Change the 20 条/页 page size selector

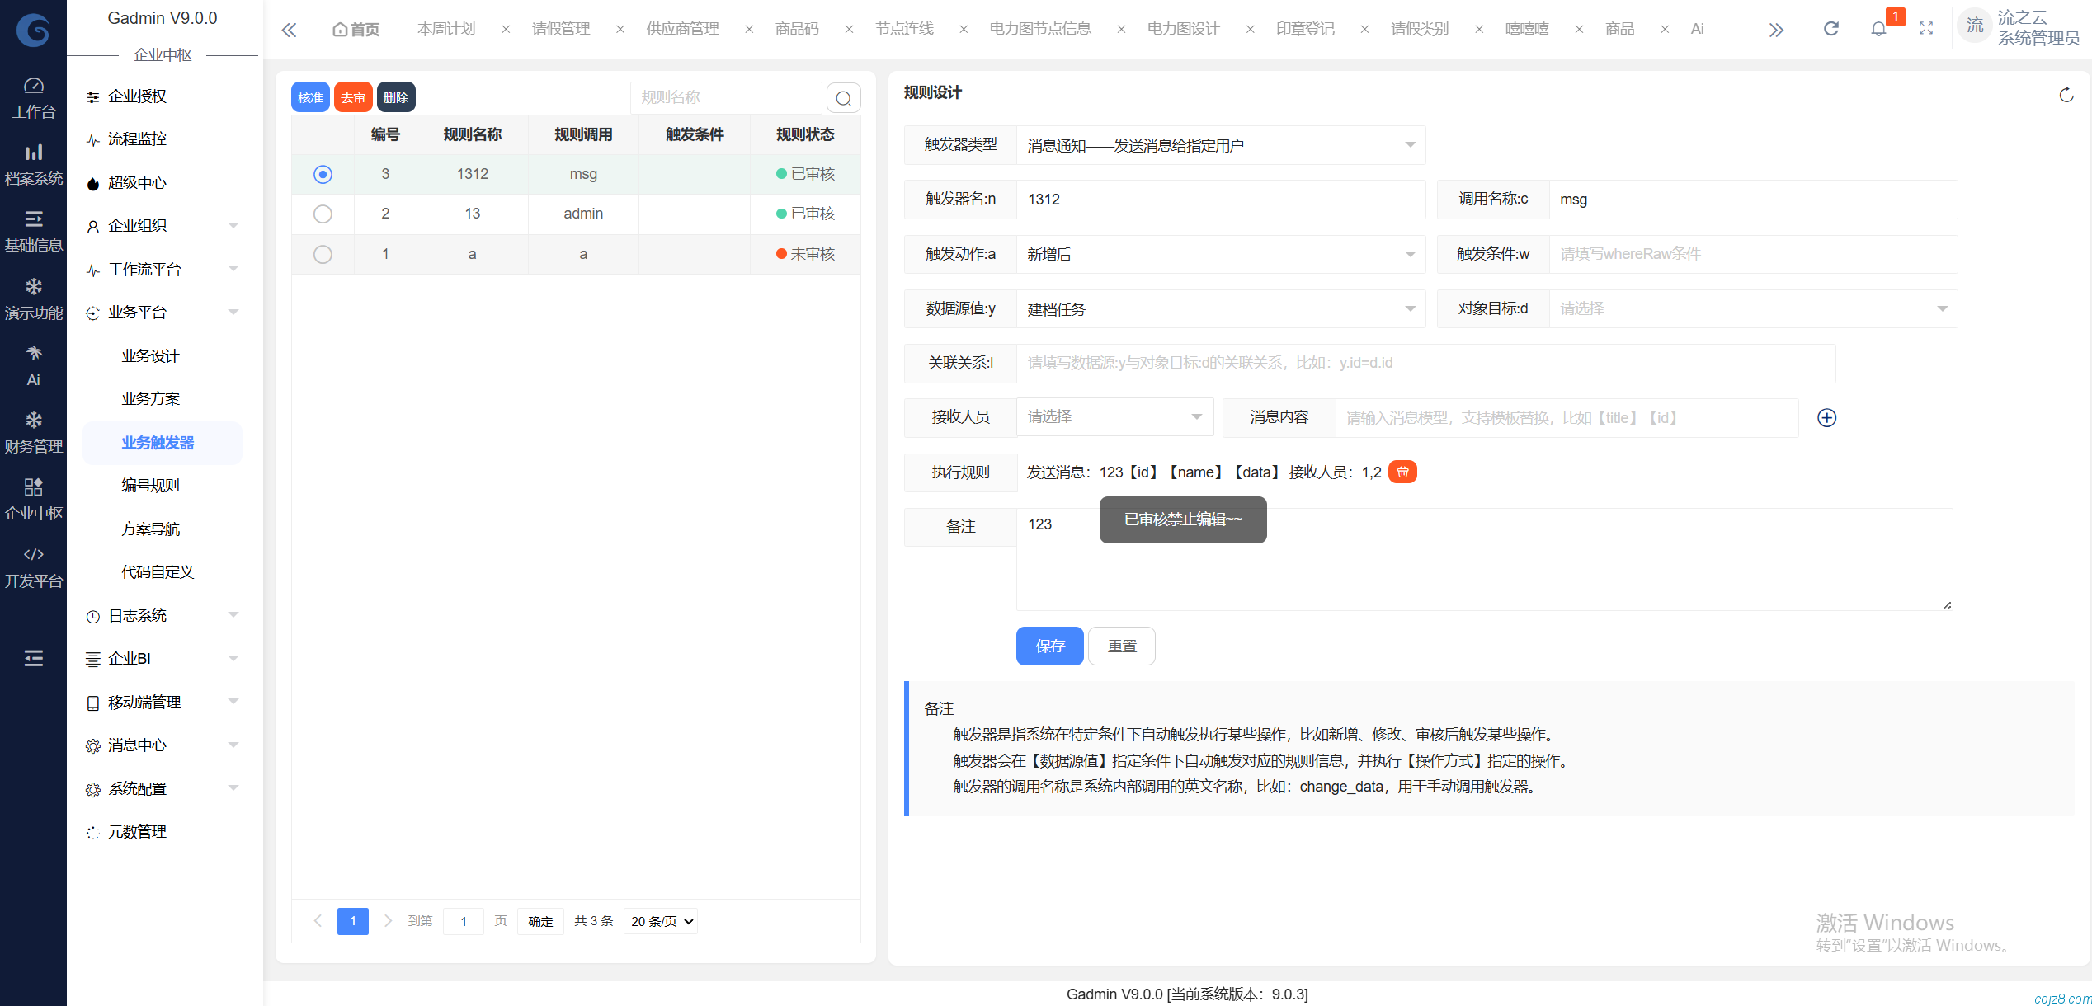661,921
